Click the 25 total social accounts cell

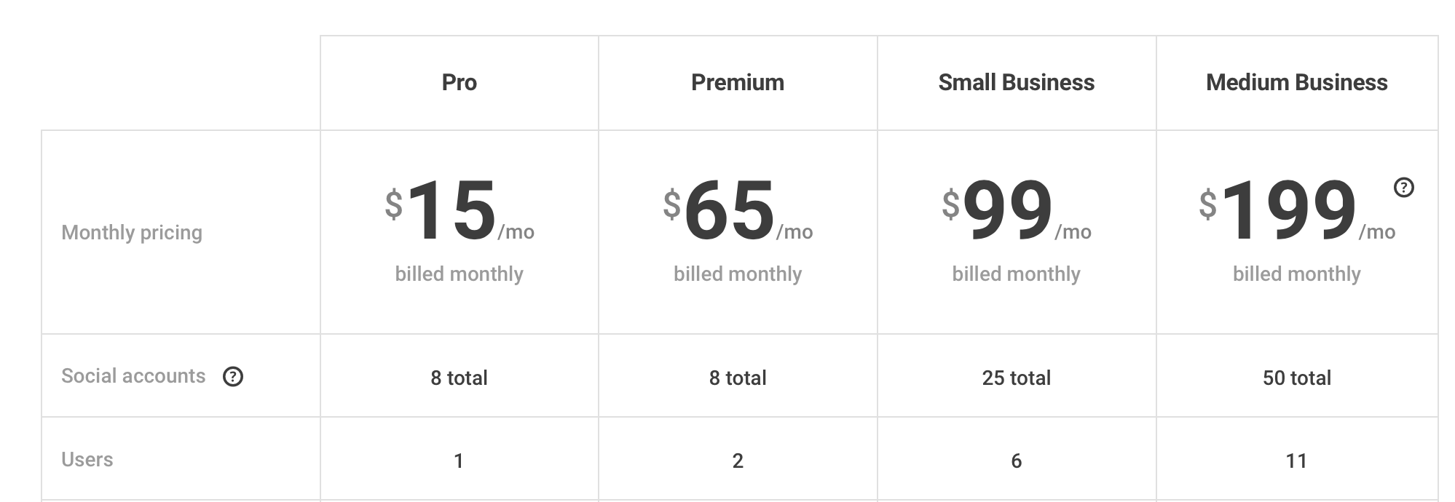1017,378
